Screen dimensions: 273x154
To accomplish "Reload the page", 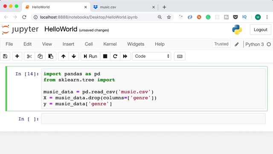I will click(24, 17).
